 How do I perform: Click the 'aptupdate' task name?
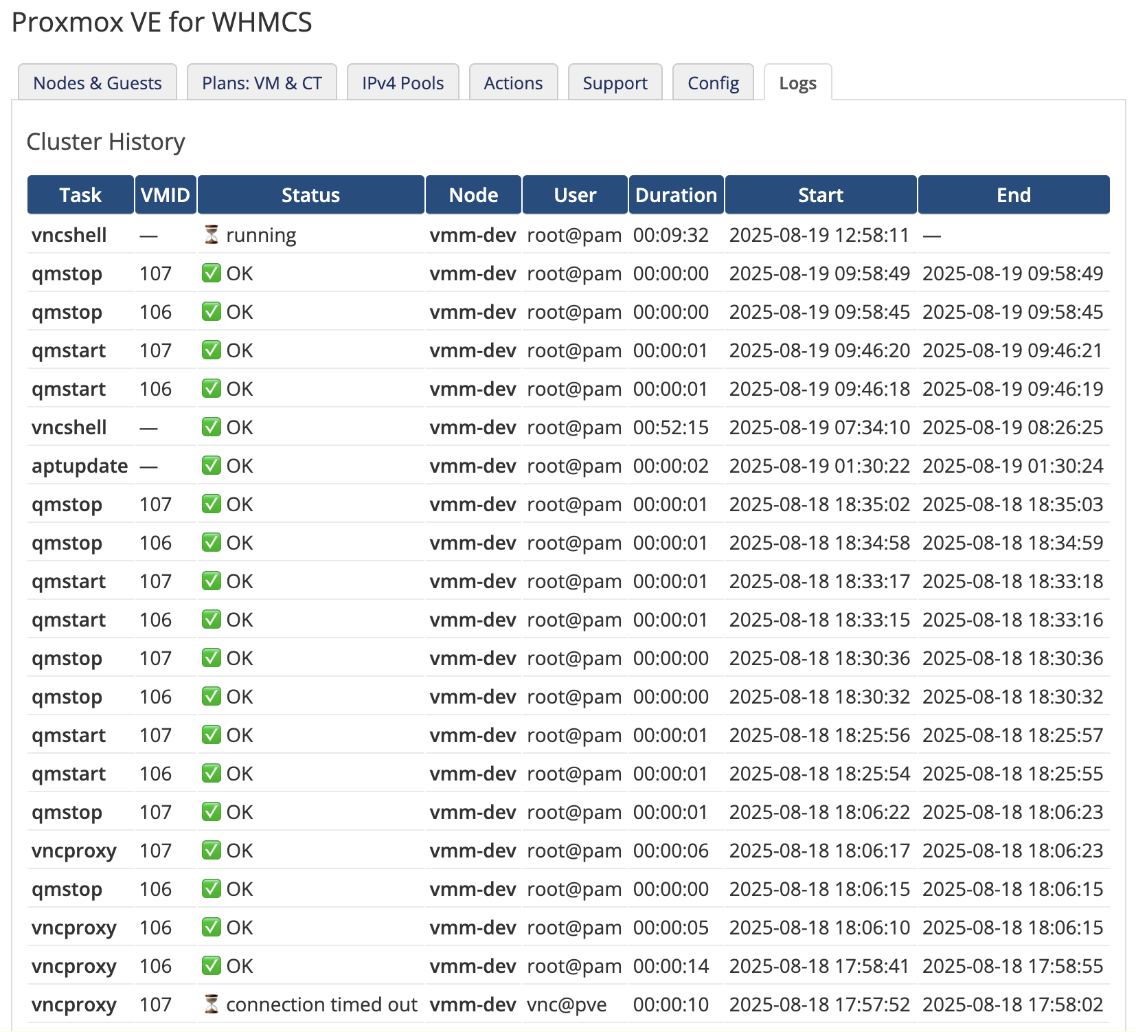click(80, 467)
